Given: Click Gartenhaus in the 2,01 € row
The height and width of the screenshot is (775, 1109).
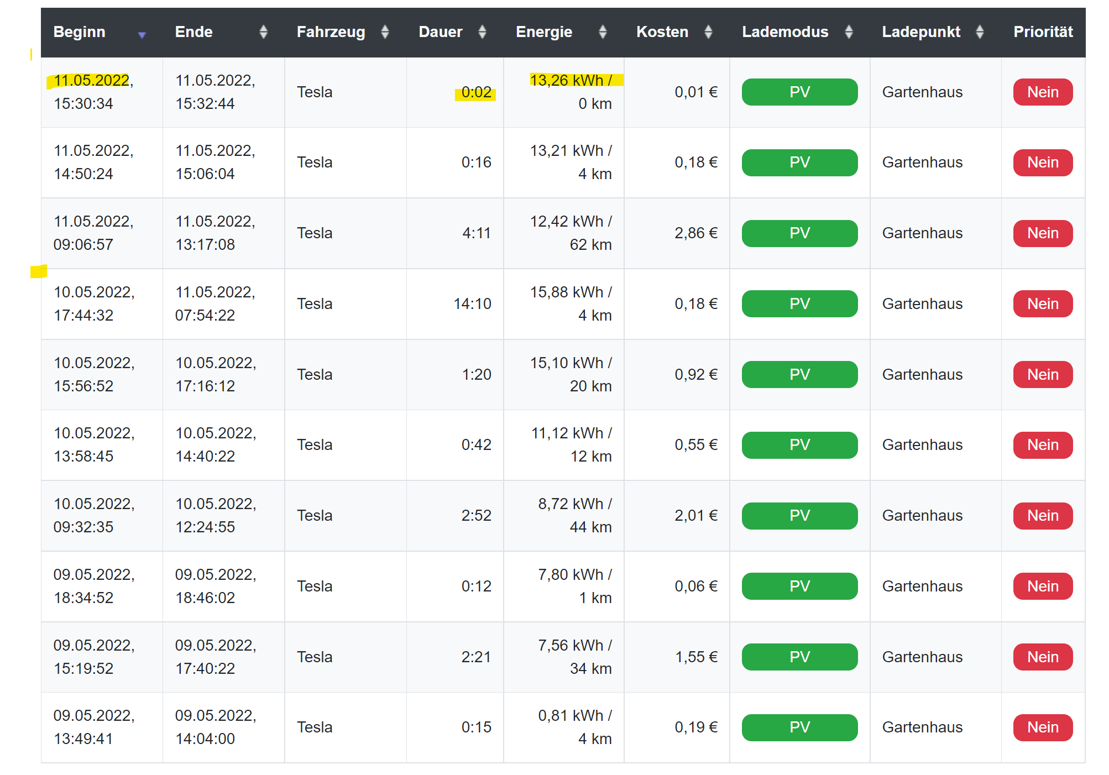Looking at the screenshot, I should pyautogui.click(x=922, y=516).
